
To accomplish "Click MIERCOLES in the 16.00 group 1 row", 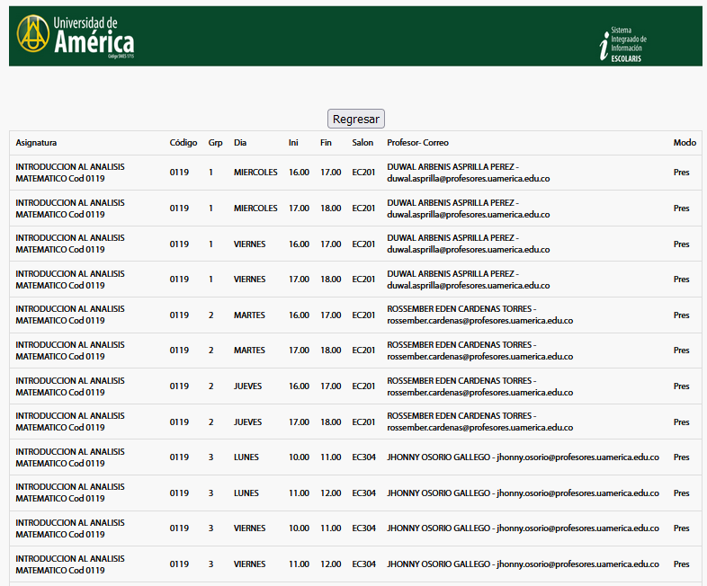I will pos(255,173).
